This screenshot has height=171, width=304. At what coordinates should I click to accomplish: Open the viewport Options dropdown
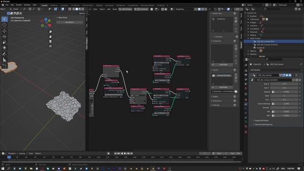click(82, 13)
